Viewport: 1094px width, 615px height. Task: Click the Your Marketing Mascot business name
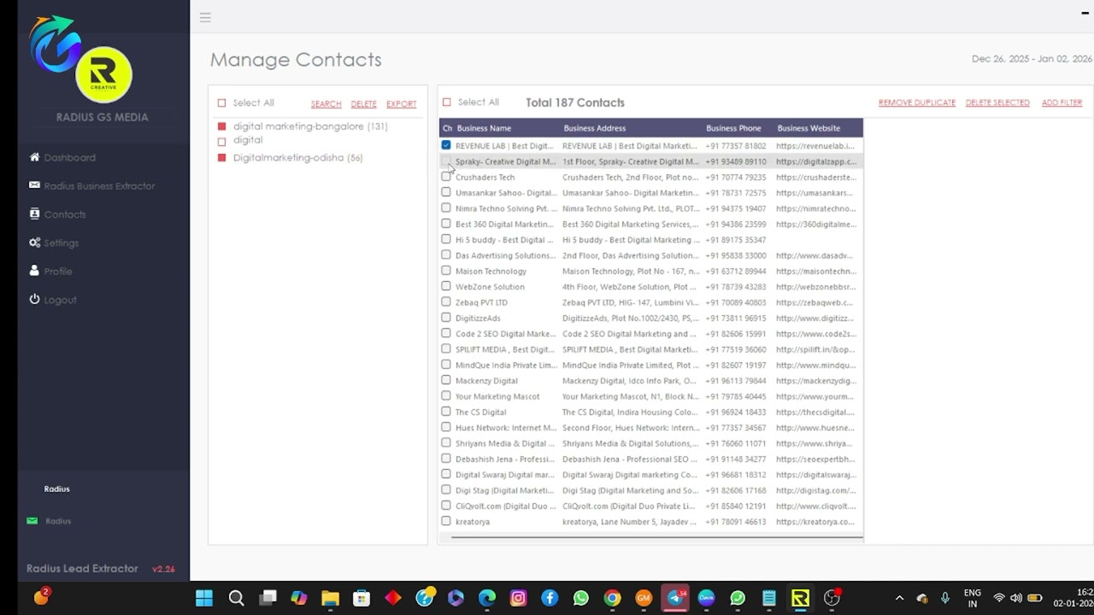497,396
